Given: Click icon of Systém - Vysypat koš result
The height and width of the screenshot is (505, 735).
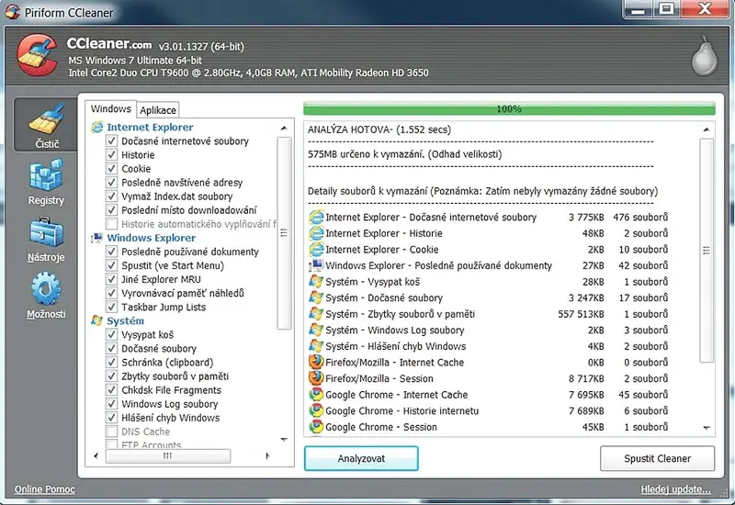Looking at the screenshot, I should click(x=316, y=282).
